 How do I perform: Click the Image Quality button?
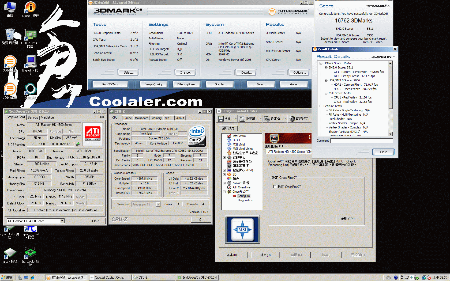coord(154,84)
